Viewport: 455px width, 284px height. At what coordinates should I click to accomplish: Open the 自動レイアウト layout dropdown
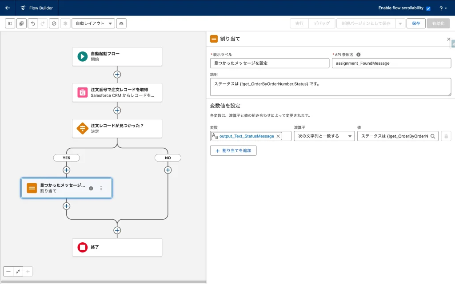pos(93,24)
